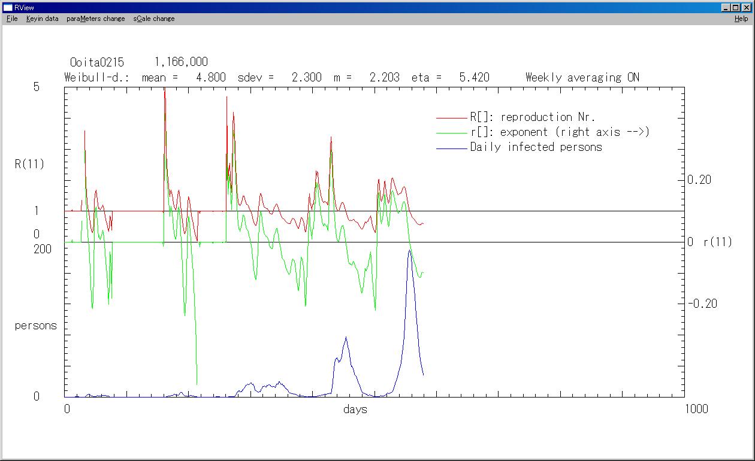Minimize the RView window
The height and width of the screenshot is (461, 755).
726,7
